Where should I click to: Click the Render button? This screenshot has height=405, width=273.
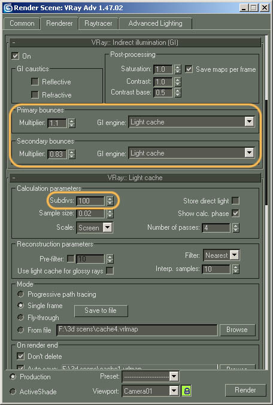(x=245, y=390)
